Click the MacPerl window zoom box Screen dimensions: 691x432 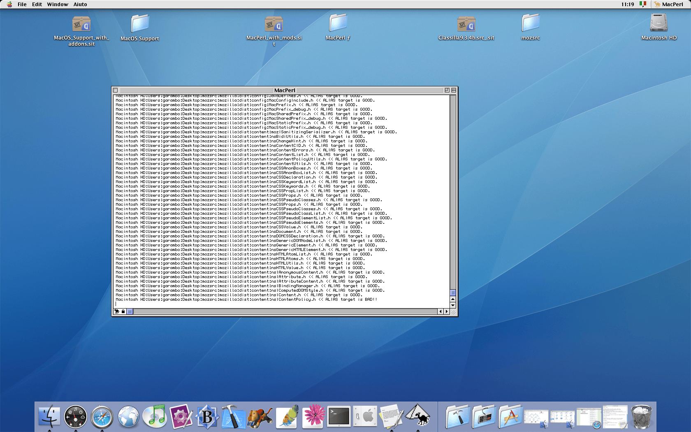click(447, 90)
